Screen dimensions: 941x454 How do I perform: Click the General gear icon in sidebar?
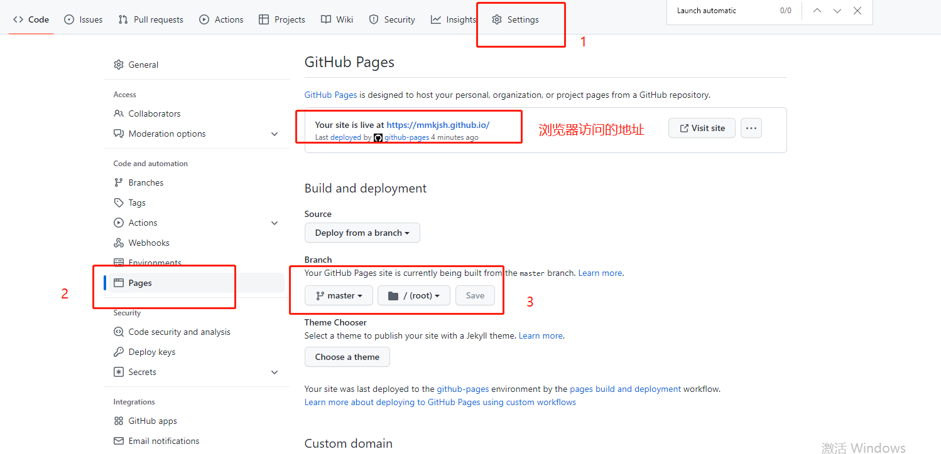pyautogui.click(x=119, y=65)
